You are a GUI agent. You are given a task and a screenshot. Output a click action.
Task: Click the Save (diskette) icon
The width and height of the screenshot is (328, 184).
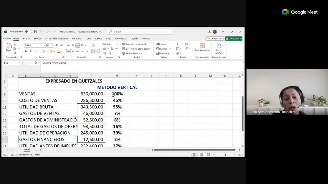[36, 32]
